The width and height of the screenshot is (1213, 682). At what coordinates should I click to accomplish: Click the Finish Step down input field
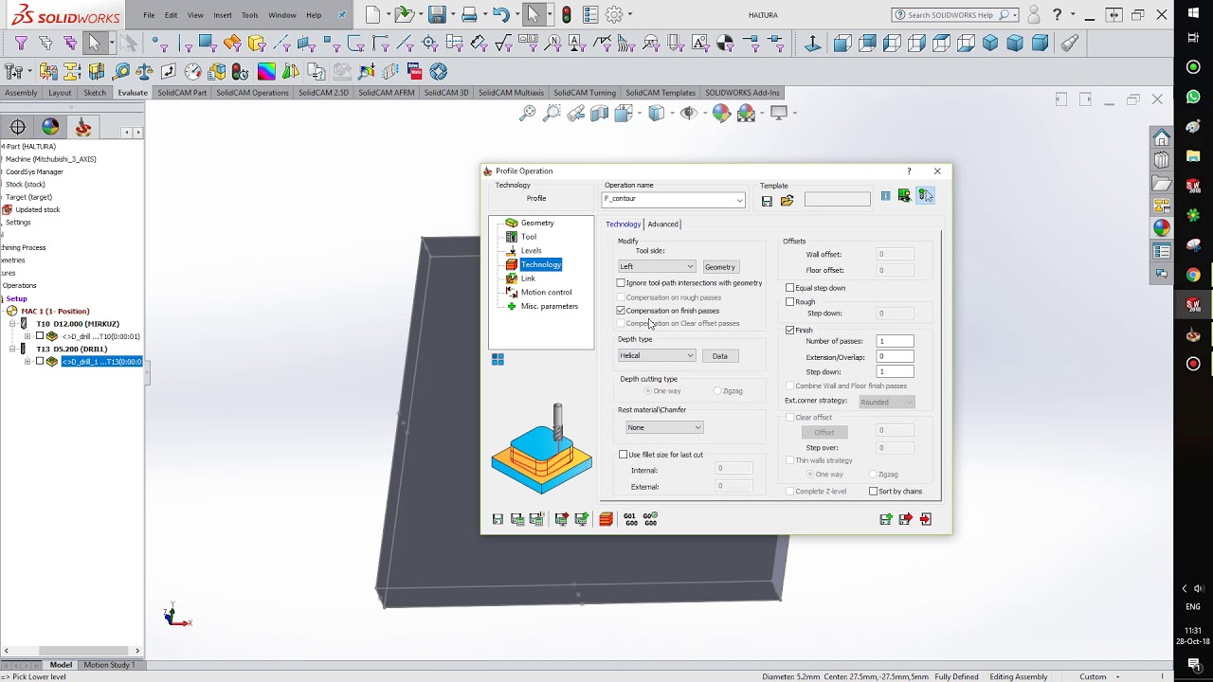click(x=896, y=371)
